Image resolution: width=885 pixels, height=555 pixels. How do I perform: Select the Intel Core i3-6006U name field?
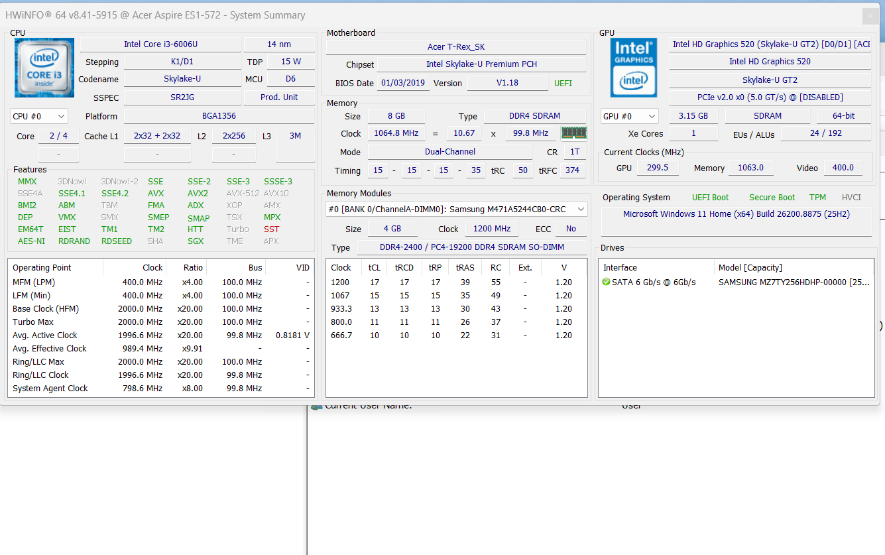tap(160, 44)
